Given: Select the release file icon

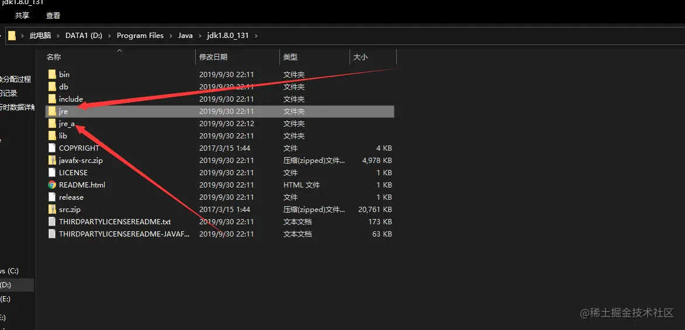Looking at the screenshot, I should [53, 197].
